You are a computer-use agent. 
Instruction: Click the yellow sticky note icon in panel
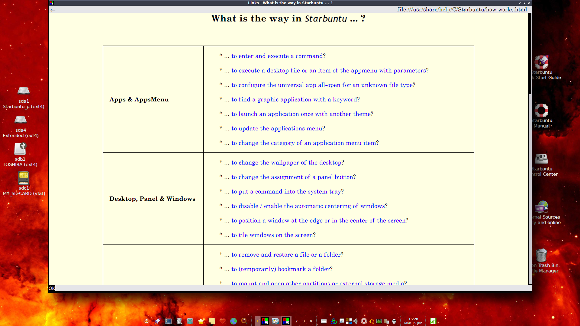point(212,321)
